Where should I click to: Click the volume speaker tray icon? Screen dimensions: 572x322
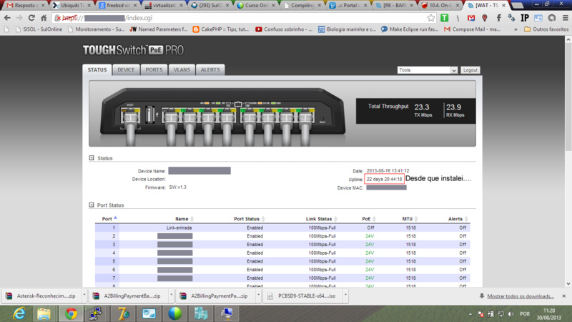click(511, 314)
